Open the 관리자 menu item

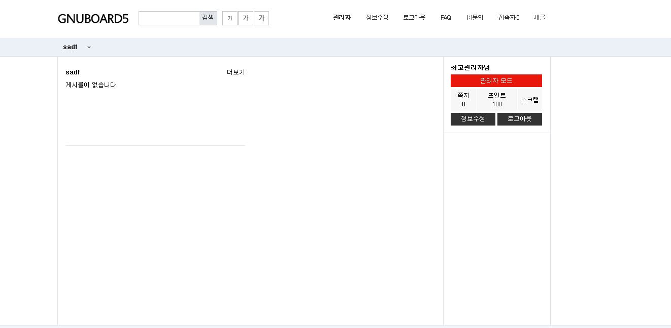(x=342, y=18)
